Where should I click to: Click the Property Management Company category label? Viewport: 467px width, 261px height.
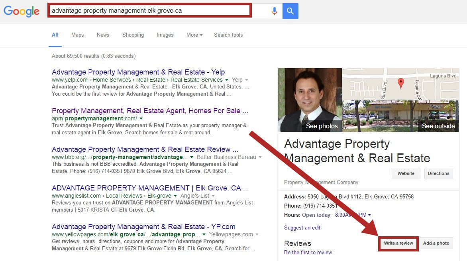point(321,183)
